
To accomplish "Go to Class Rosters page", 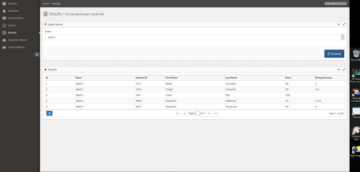I will coord(16,18).
